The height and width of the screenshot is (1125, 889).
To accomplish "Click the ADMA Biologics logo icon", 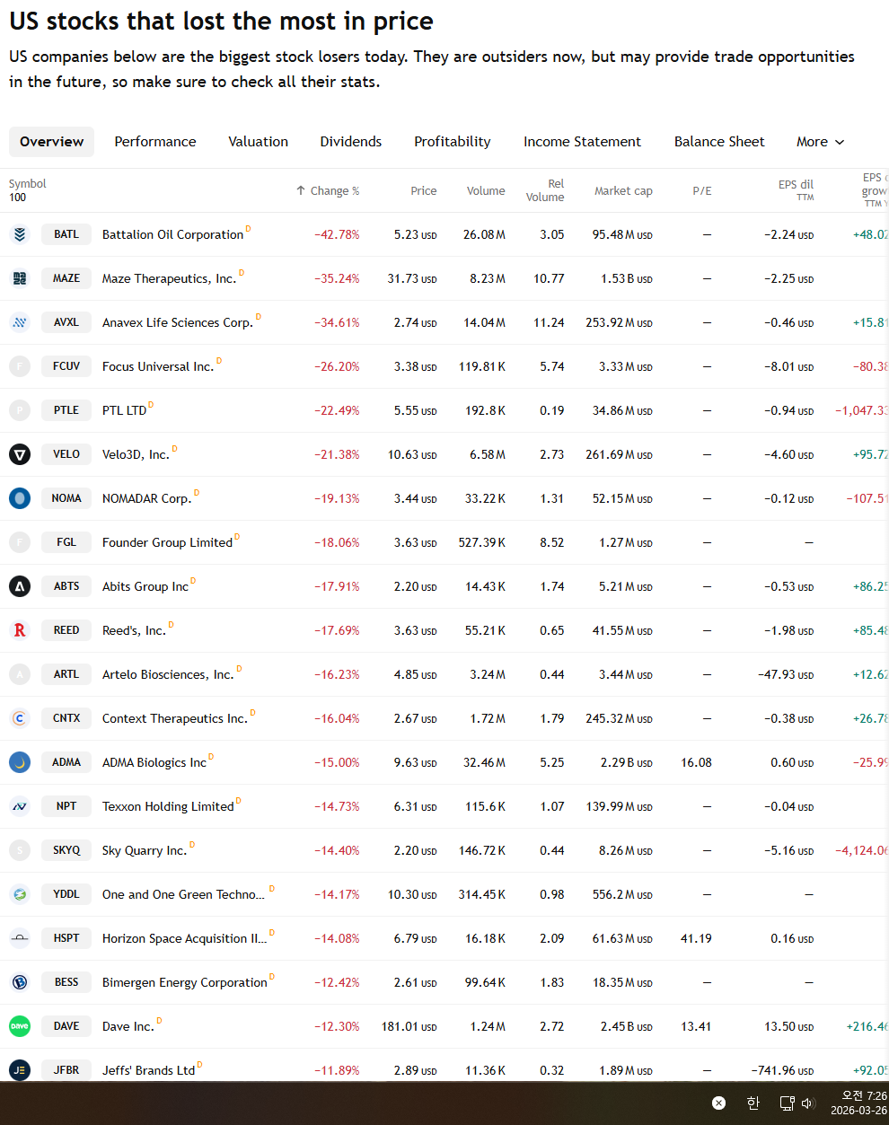I will pyautogui.click(x=20, y=762).
